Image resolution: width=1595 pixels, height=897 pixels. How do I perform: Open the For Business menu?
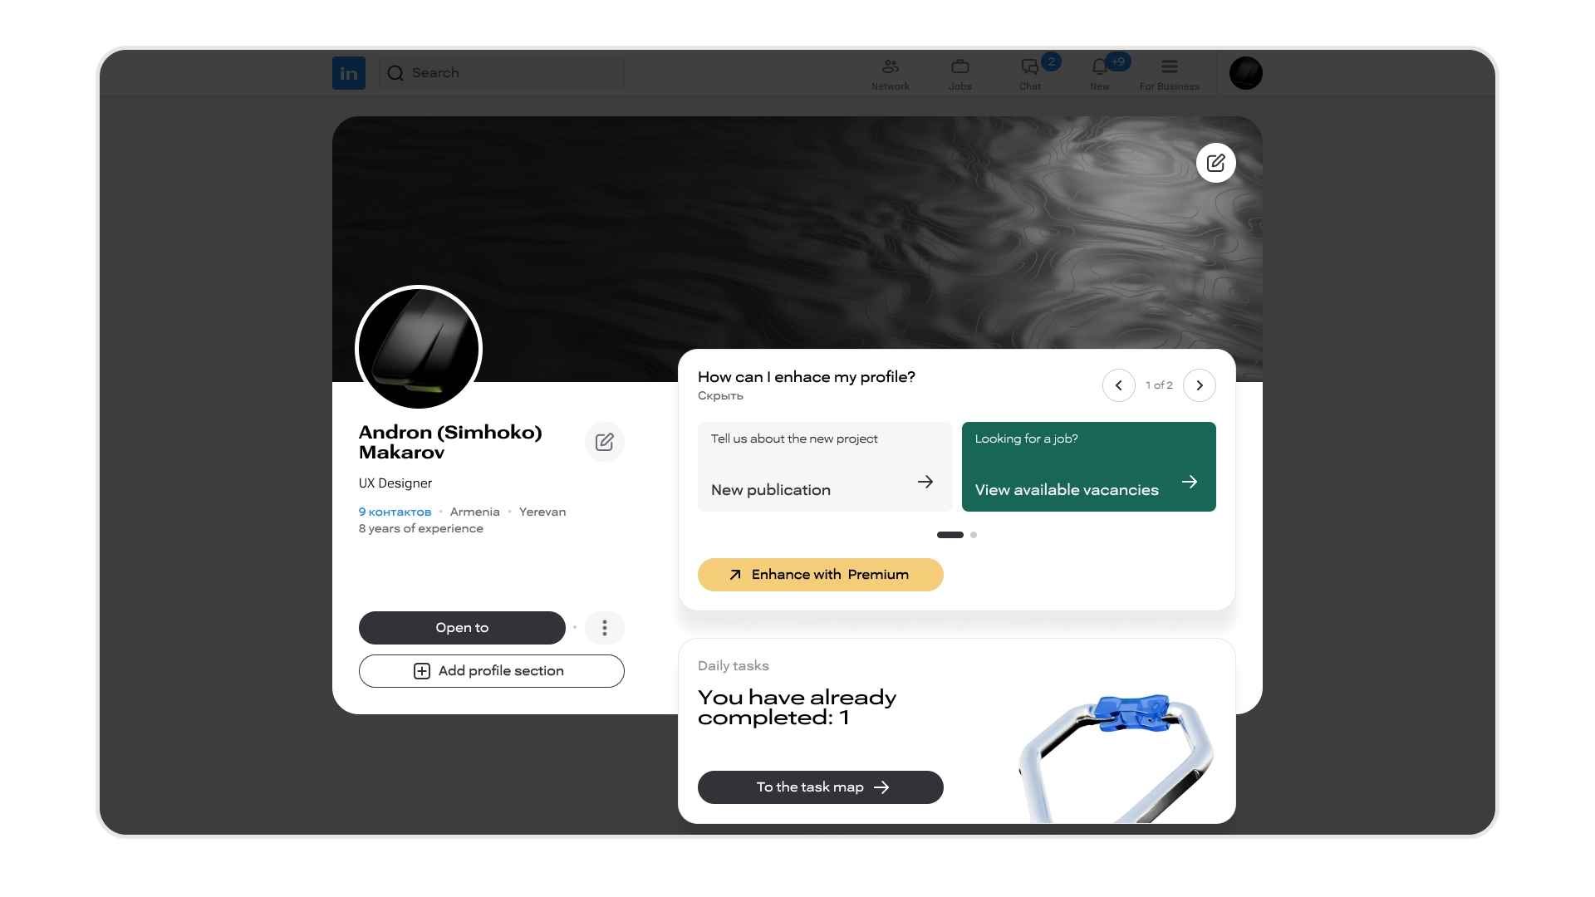[x=1169, y=74]
